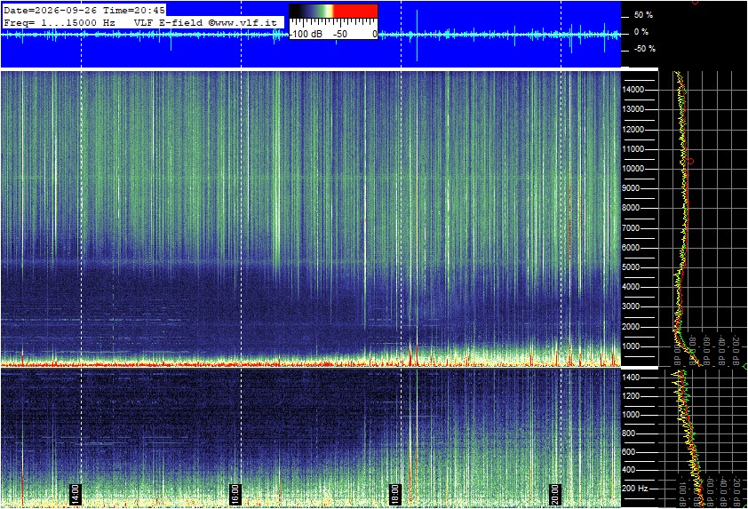Click the -50 % amplitude scale label
The width and height of the screenshot is (748, 509).
pos(644,49)
